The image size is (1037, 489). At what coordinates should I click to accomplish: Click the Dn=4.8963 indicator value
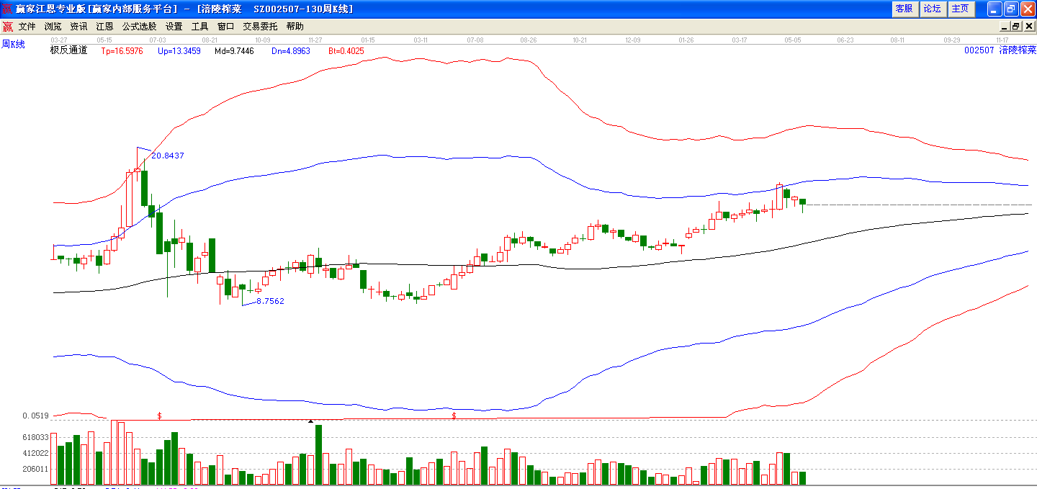click(x=291, y=51)
